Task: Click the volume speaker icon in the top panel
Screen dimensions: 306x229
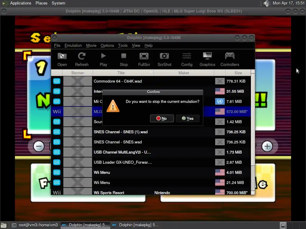Action: point(266,3)
